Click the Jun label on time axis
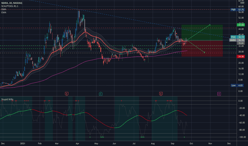 coord(114,143)
